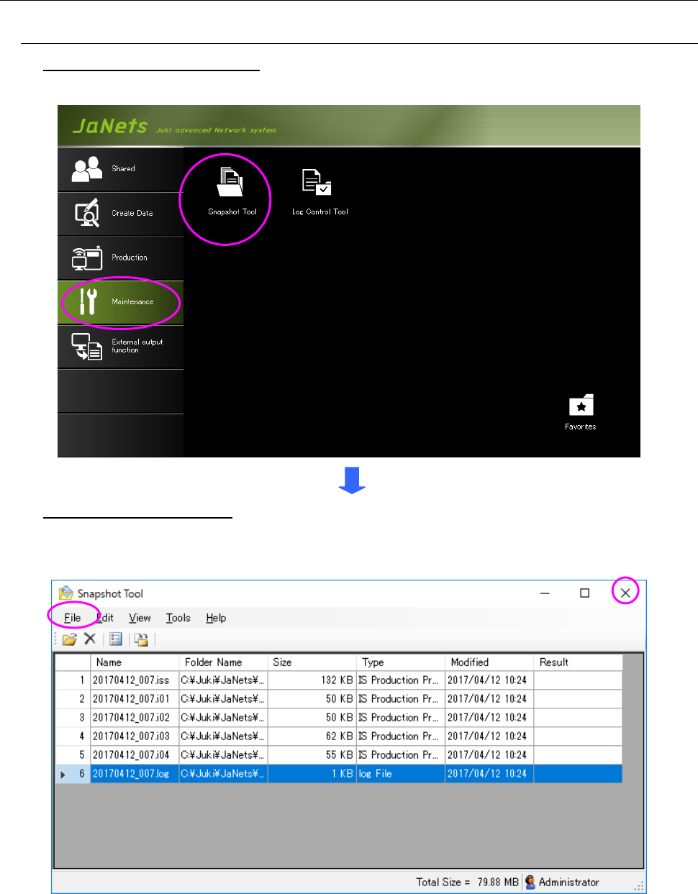698x894 pixels.
Task: Click row header number 3
Action: click(x=73, y=718)
